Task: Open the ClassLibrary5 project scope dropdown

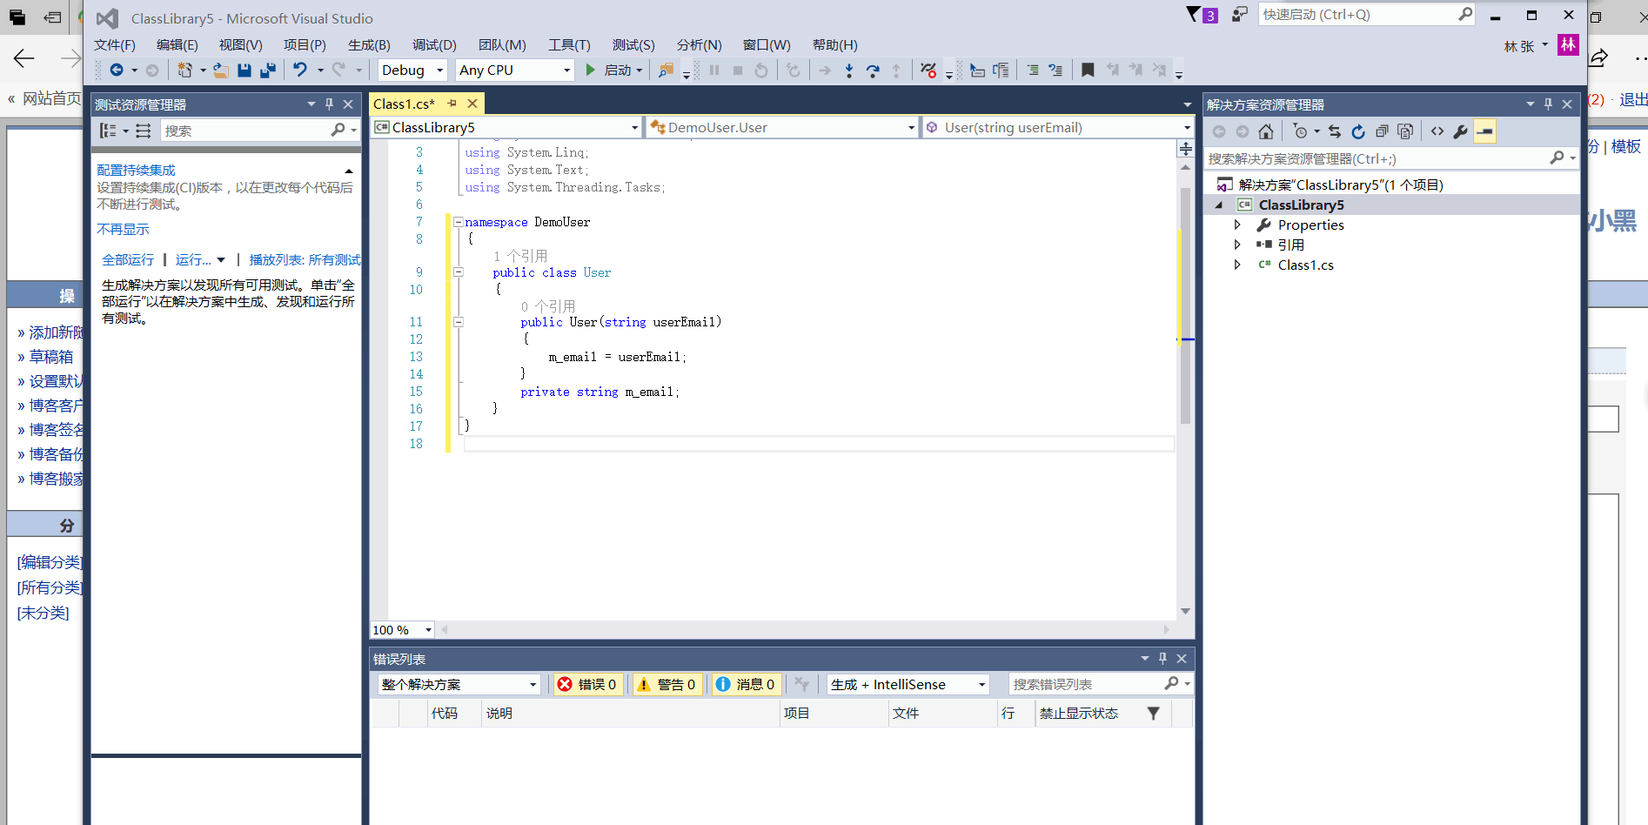Action: 506,127
